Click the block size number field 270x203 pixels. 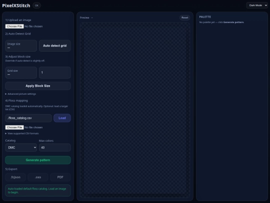(55, 73)
